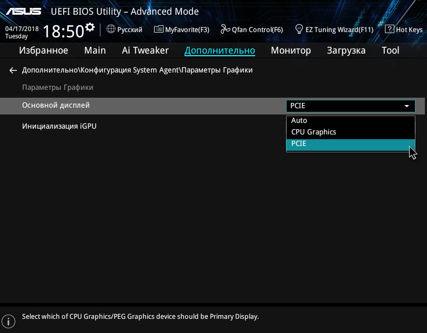Click the EZ Tuning lightbulb icon
Screen dimensions: 427x333
pyautogui.click(x=299, y=29)
